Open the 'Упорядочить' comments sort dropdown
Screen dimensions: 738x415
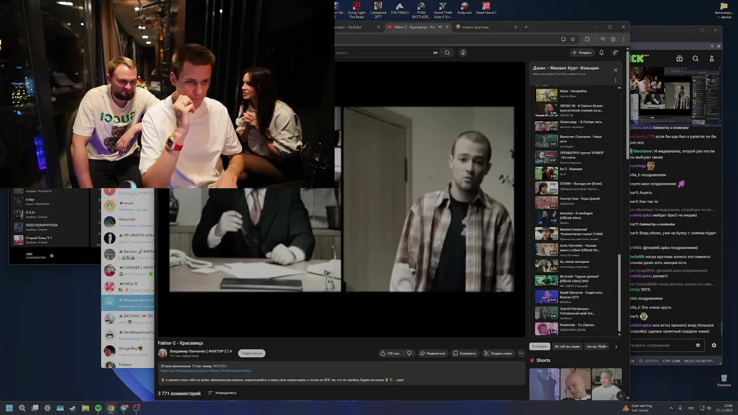[x=222, y=393]
